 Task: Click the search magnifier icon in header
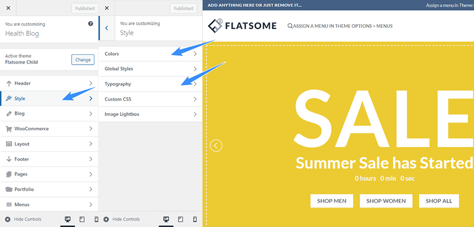pyautogui.click(x=290, y=26)
